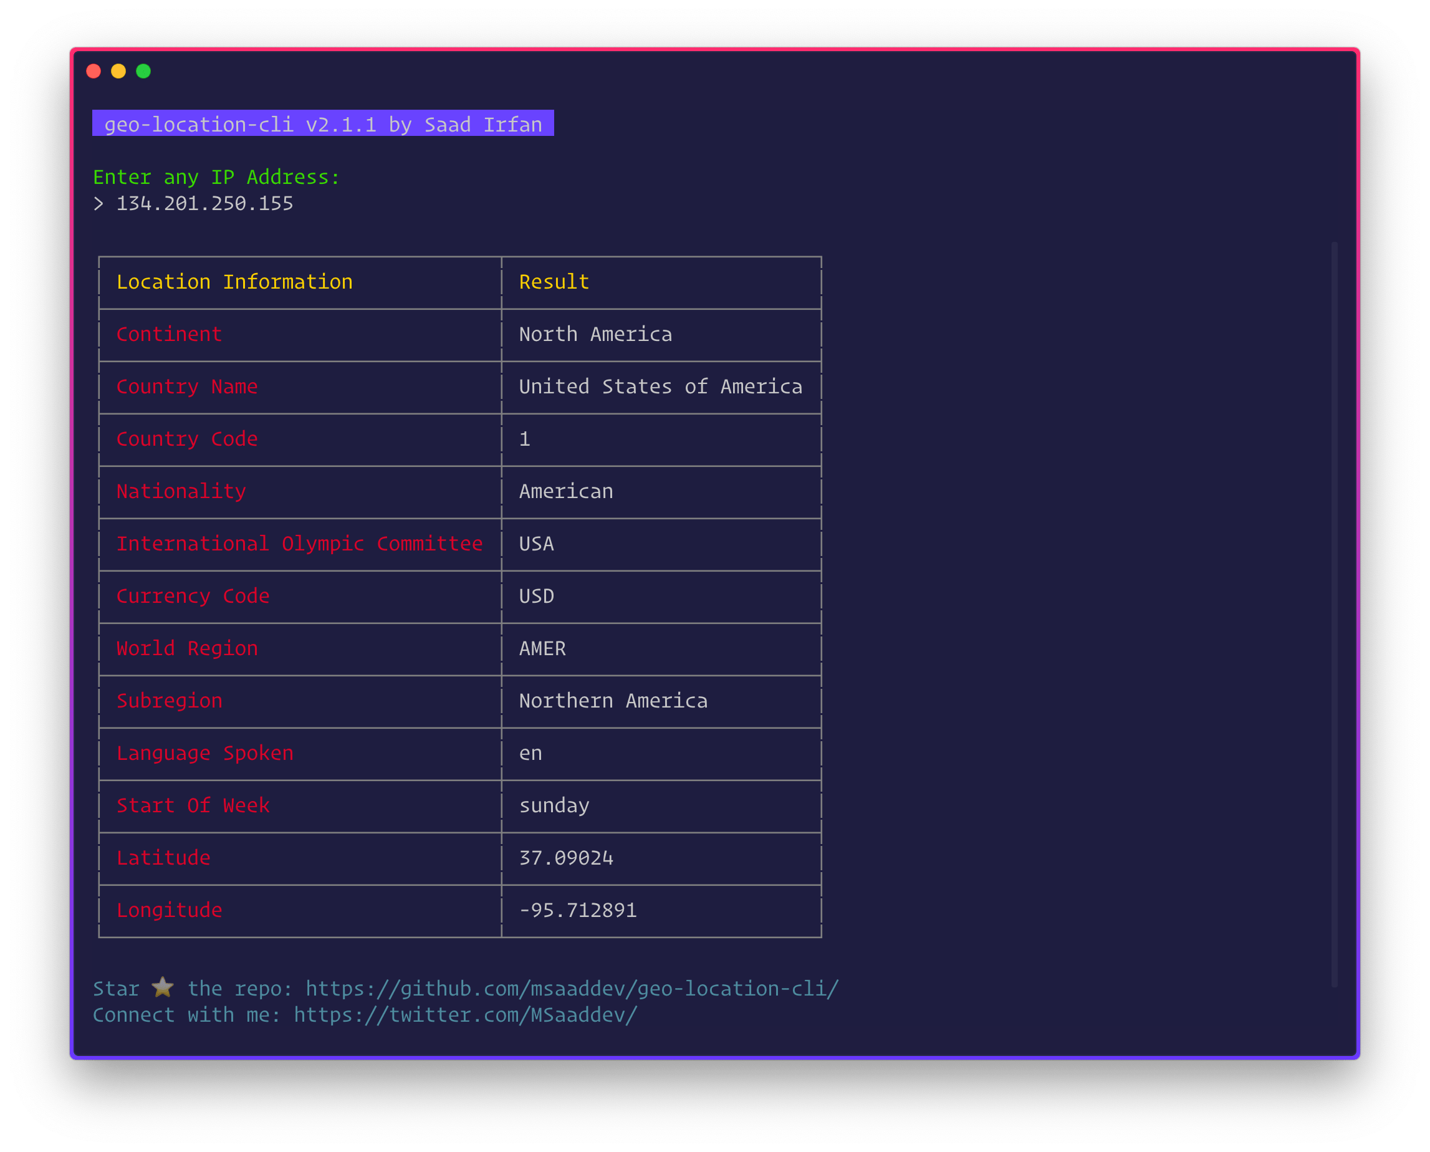Click the USD currency code value
Screen dimensions: 1430x1152
(536, 597)
